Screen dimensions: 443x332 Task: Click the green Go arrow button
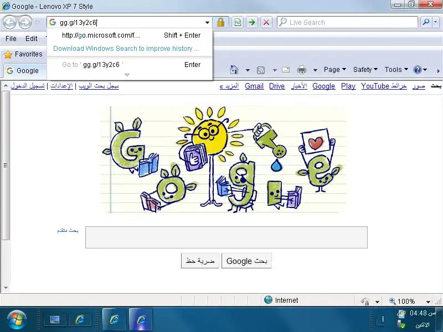[252, 22]
